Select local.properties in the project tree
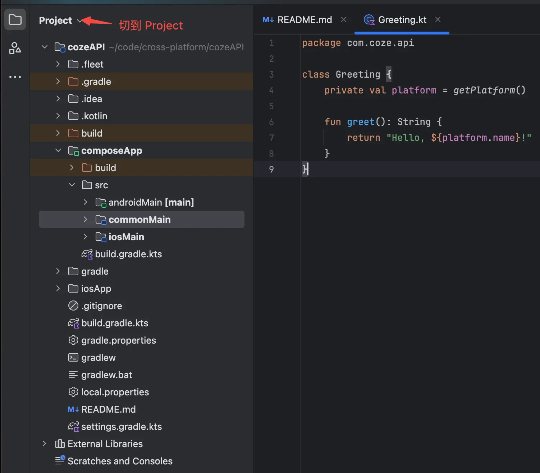The image size is (540, 473). 115,392
